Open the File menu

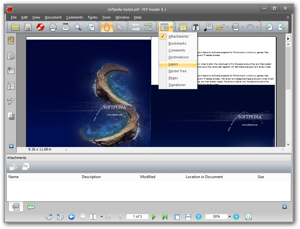tap(13, 17)
